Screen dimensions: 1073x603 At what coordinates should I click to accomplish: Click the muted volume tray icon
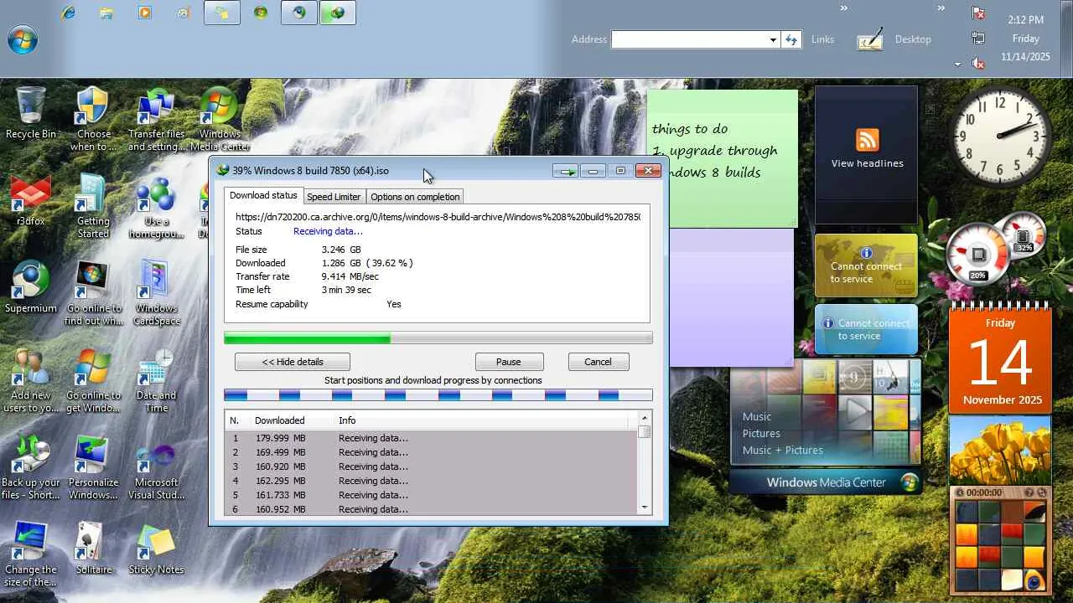[978, 63]
